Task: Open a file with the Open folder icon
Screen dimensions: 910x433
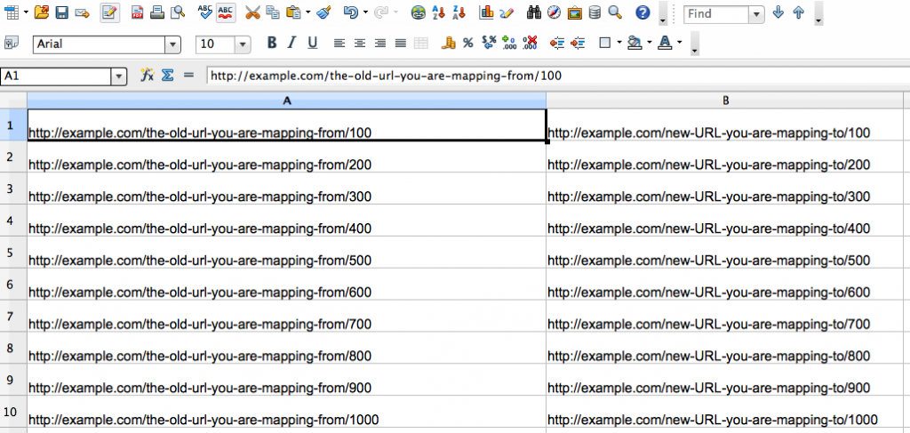Action: click(x=41, y=12)
